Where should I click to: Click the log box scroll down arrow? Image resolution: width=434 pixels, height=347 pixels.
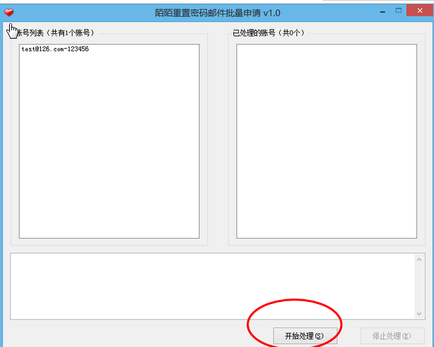419,313
